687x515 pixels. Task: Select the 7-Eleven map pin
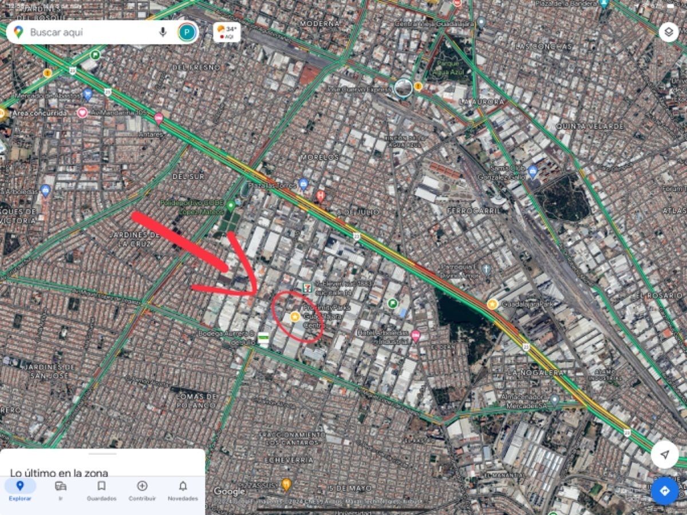tap(307, 288)
